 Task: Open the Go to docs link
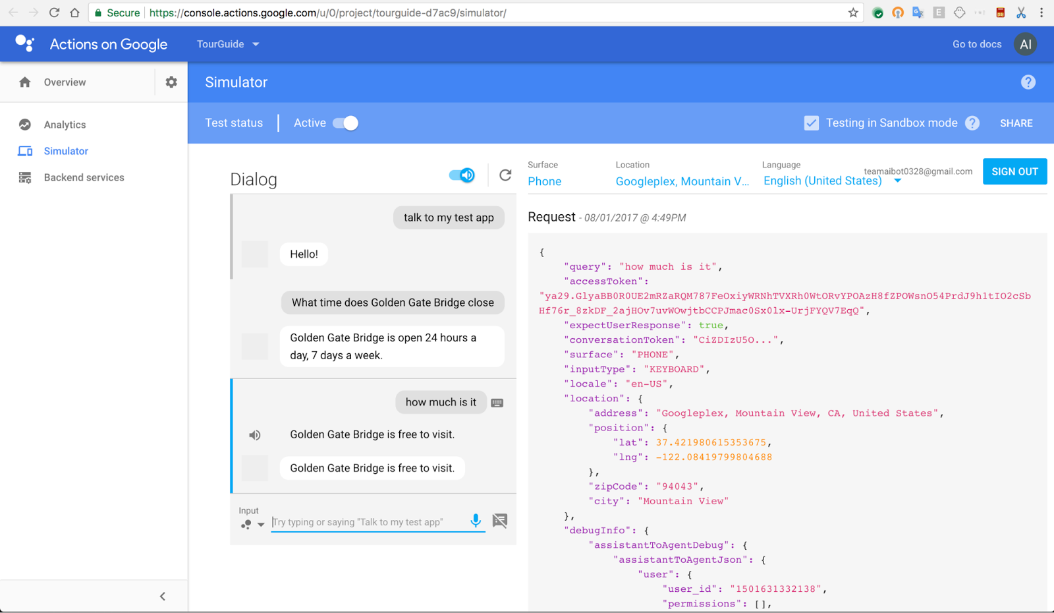[977, 44]
